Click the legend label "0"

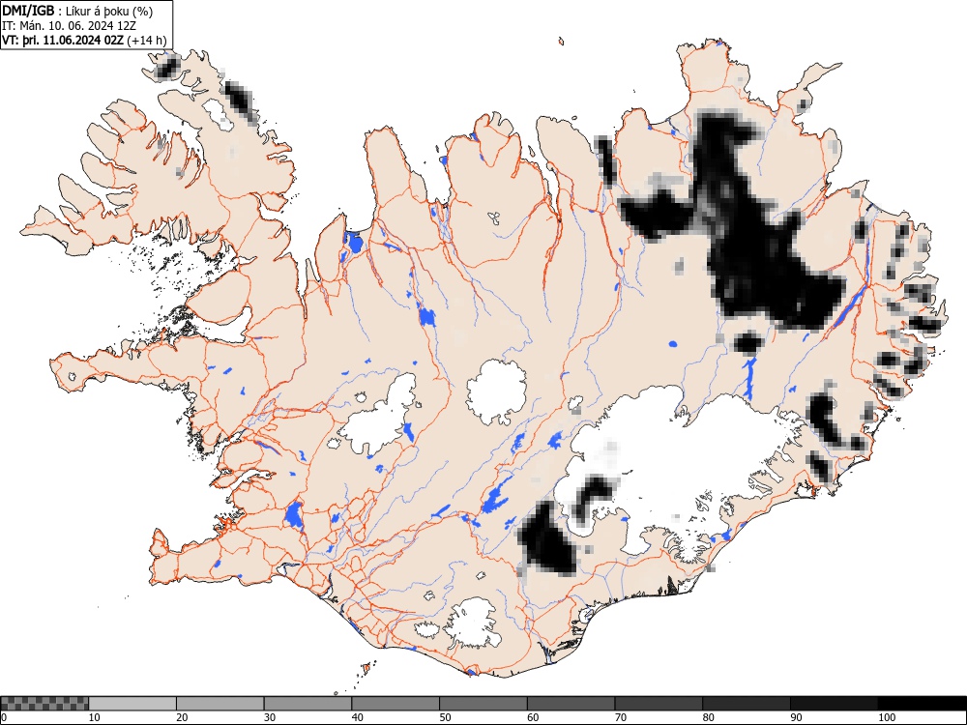4,717
